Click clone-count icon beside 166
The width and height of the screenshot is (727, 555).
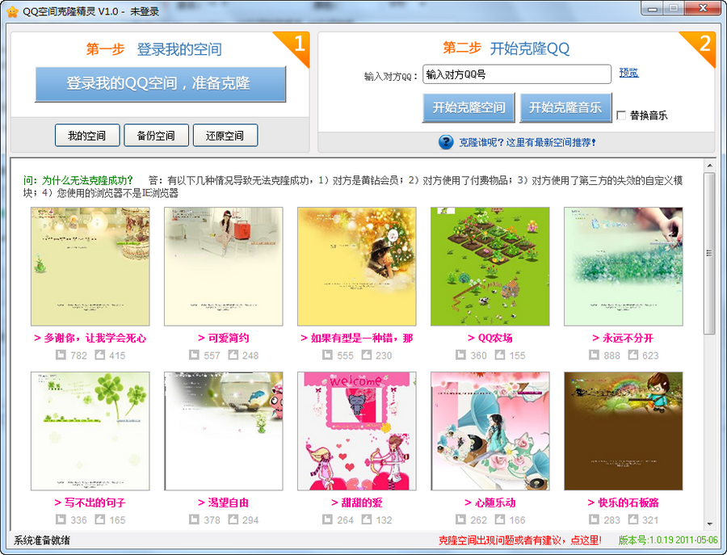coord(499,519)
